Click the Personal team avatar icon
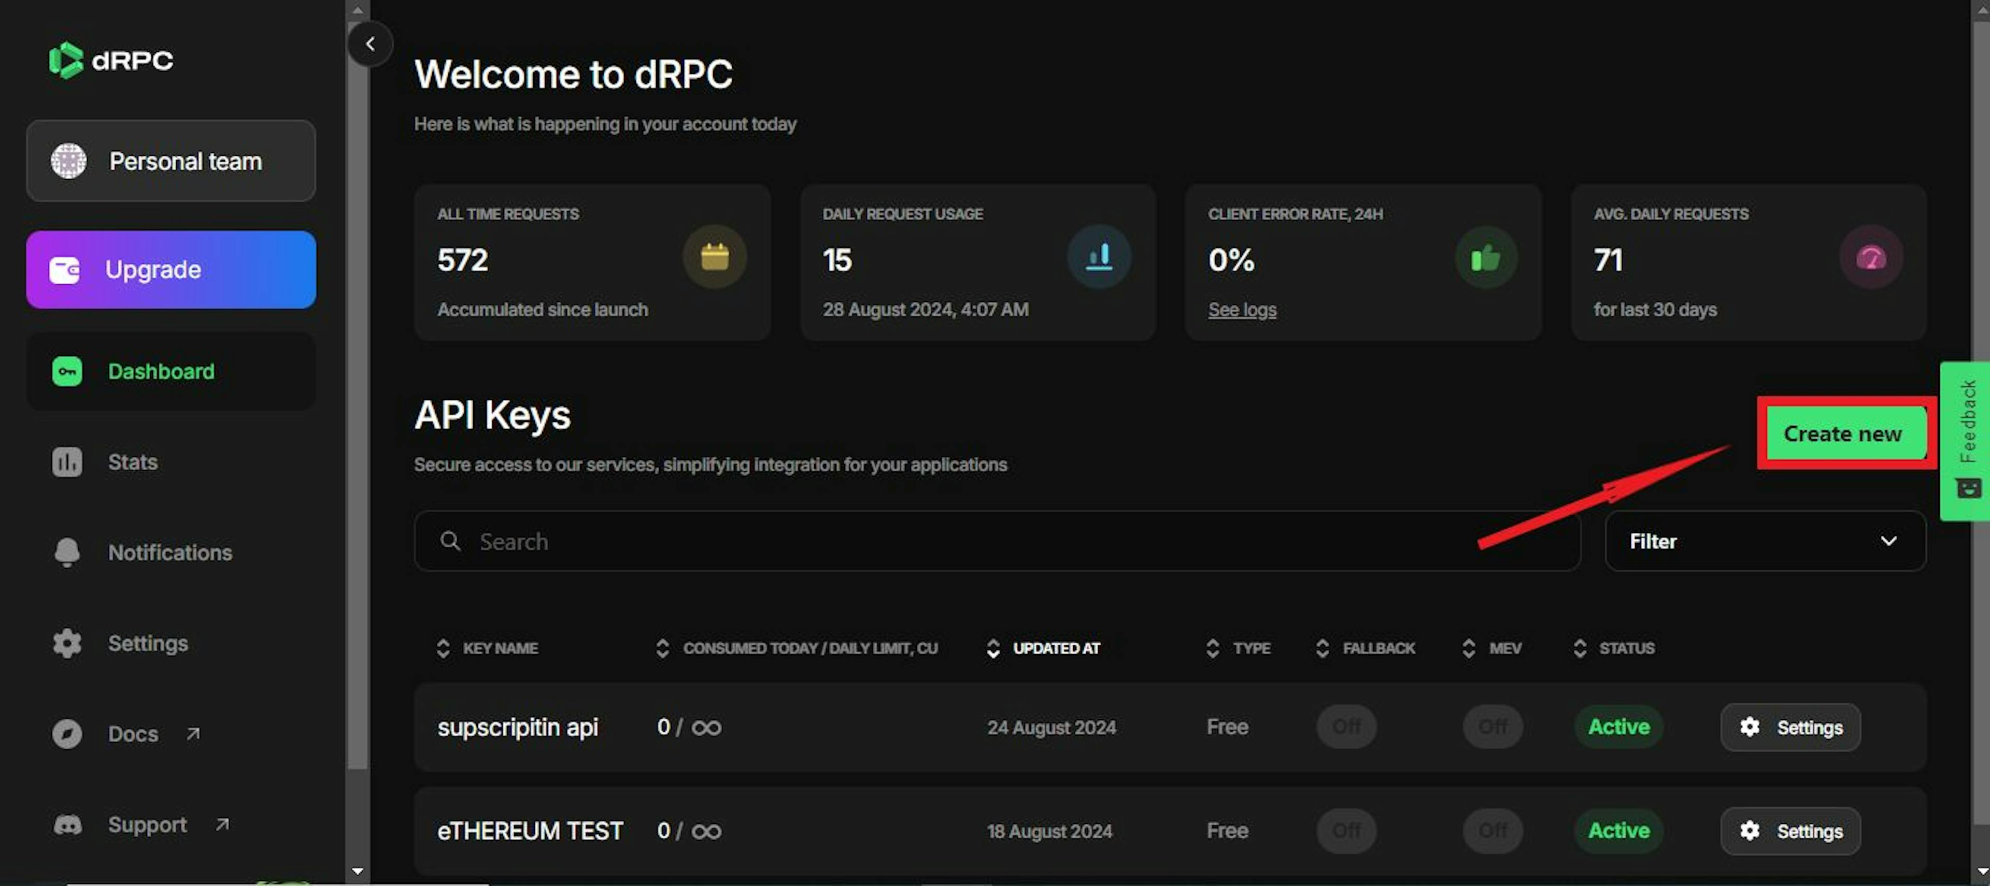 [69, 161]
